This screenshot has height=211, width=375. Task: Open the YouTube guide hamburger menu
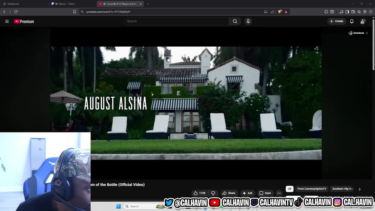pyautogui.click(x=7, y=21)
